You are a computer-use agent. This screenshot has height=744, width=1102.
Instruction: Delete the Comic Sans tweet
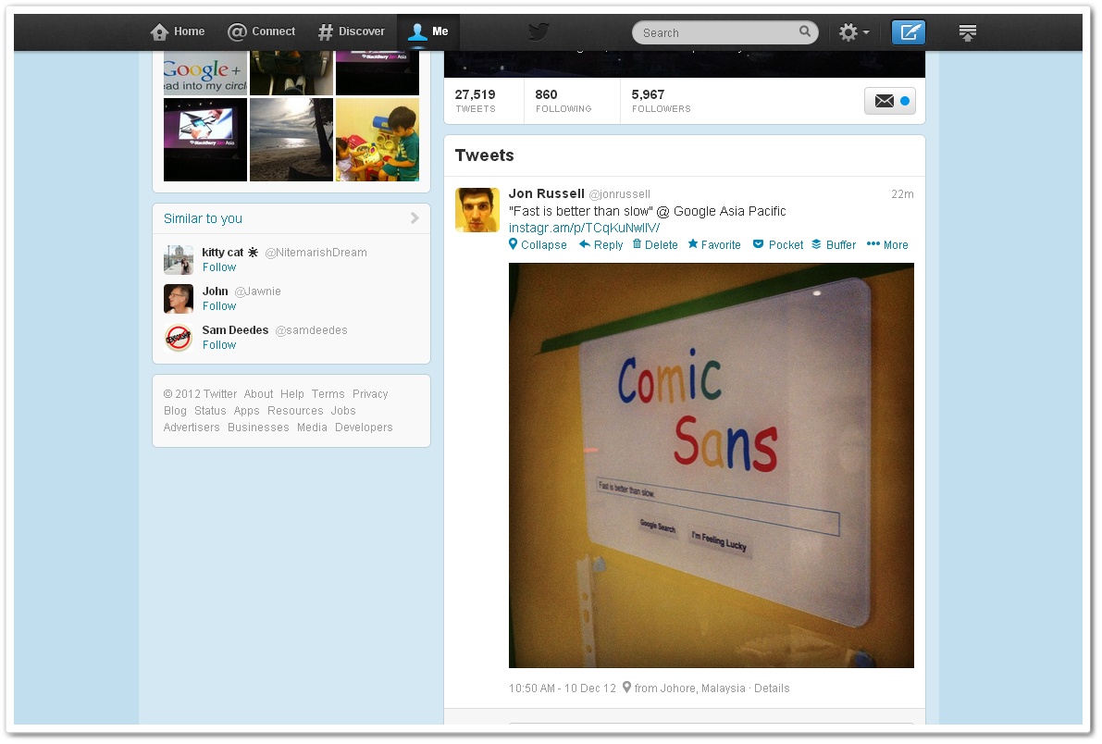655,244
